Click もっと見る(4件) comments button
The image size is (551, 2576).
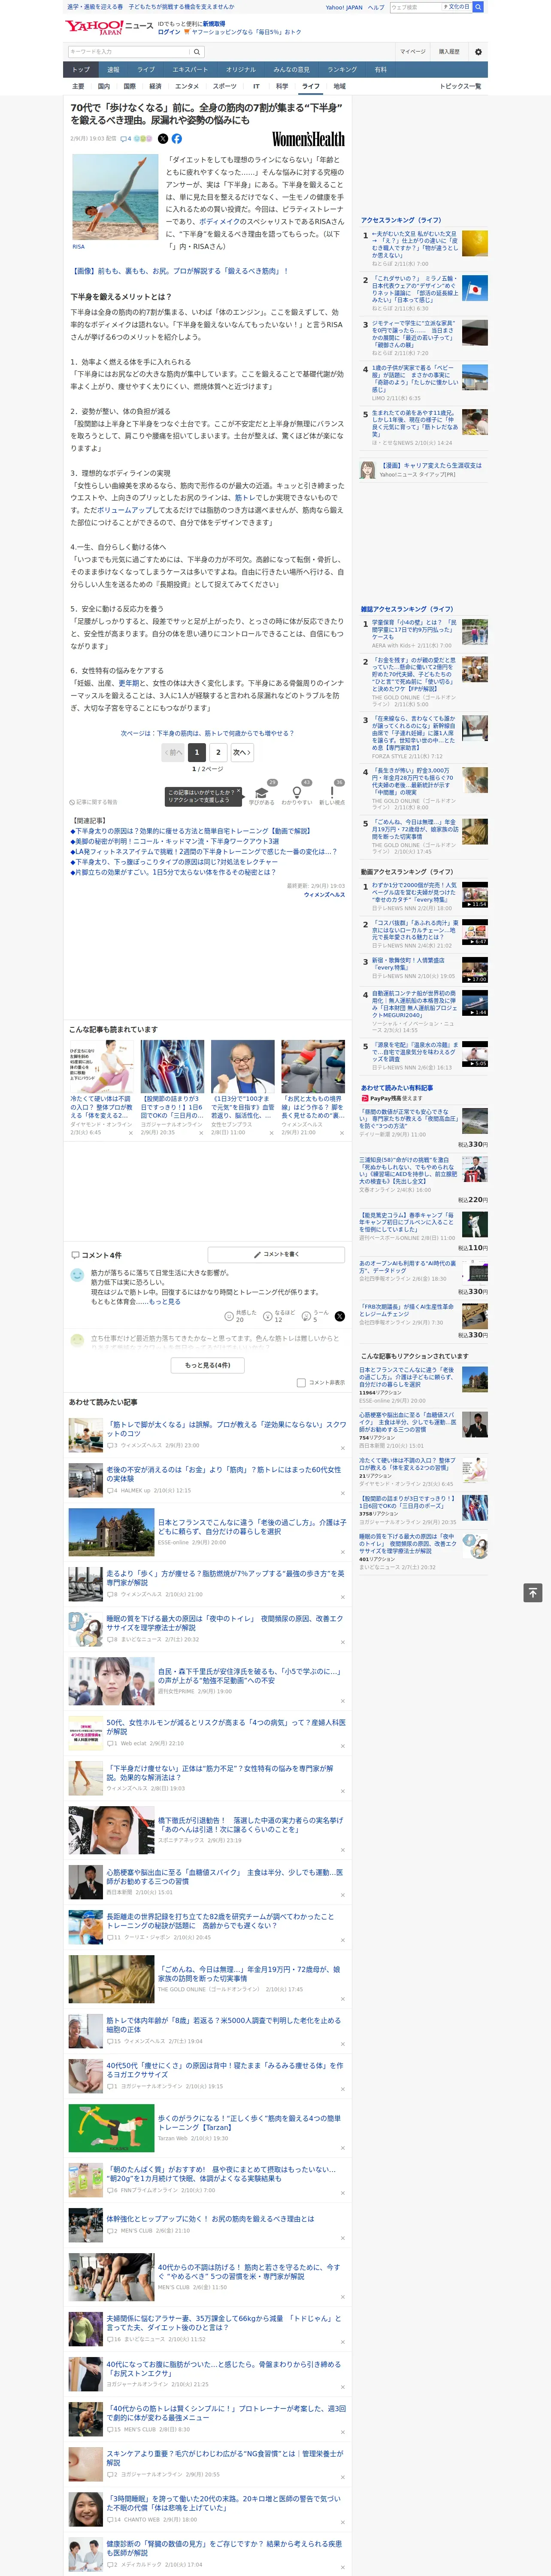point(207,1364)
